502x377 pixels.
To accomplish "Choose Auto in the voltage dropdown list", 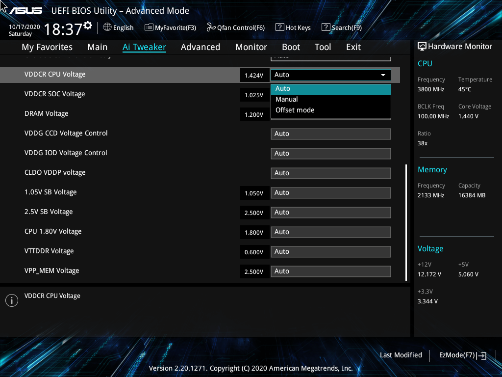I will [331, 89].
